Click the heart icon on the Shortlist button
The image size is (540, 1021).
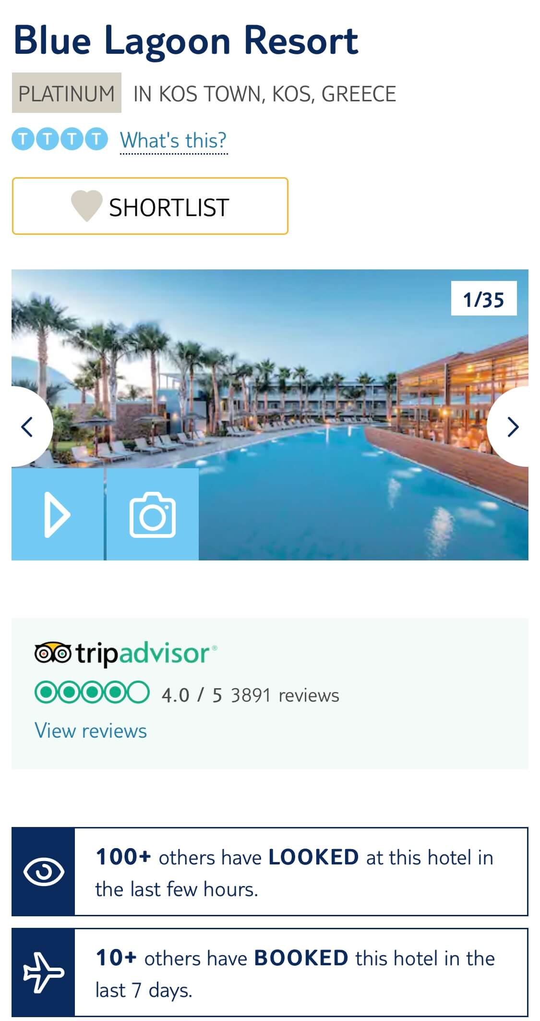point(87,206)
